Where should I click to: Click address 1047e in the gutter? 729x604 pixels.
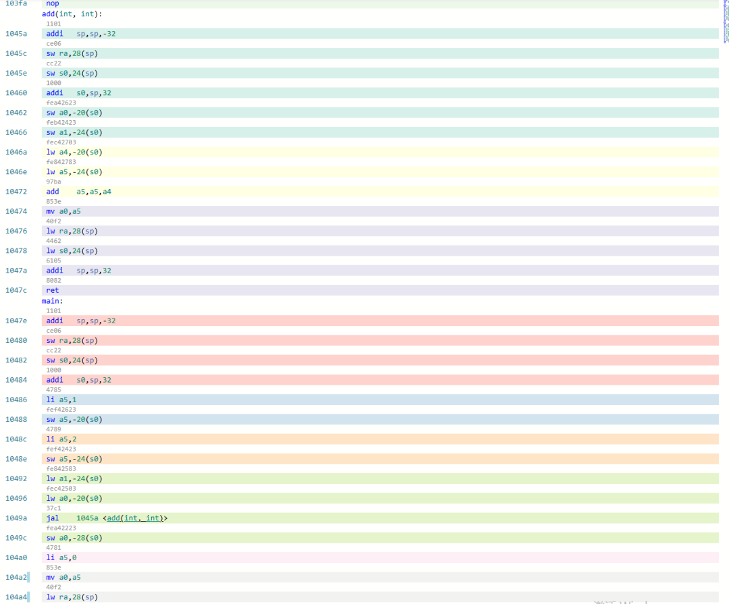tap(16, 321)
